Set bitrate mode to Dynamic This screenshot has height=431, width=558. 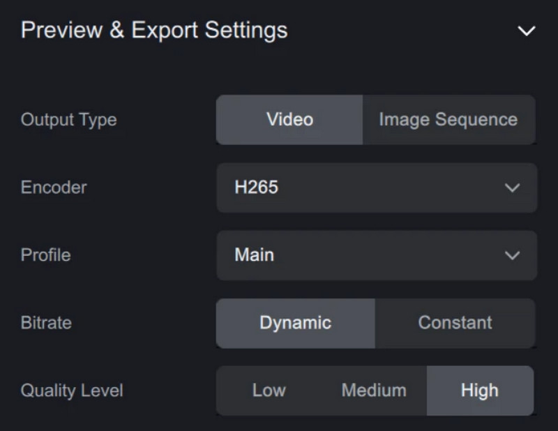pos(295,323)
